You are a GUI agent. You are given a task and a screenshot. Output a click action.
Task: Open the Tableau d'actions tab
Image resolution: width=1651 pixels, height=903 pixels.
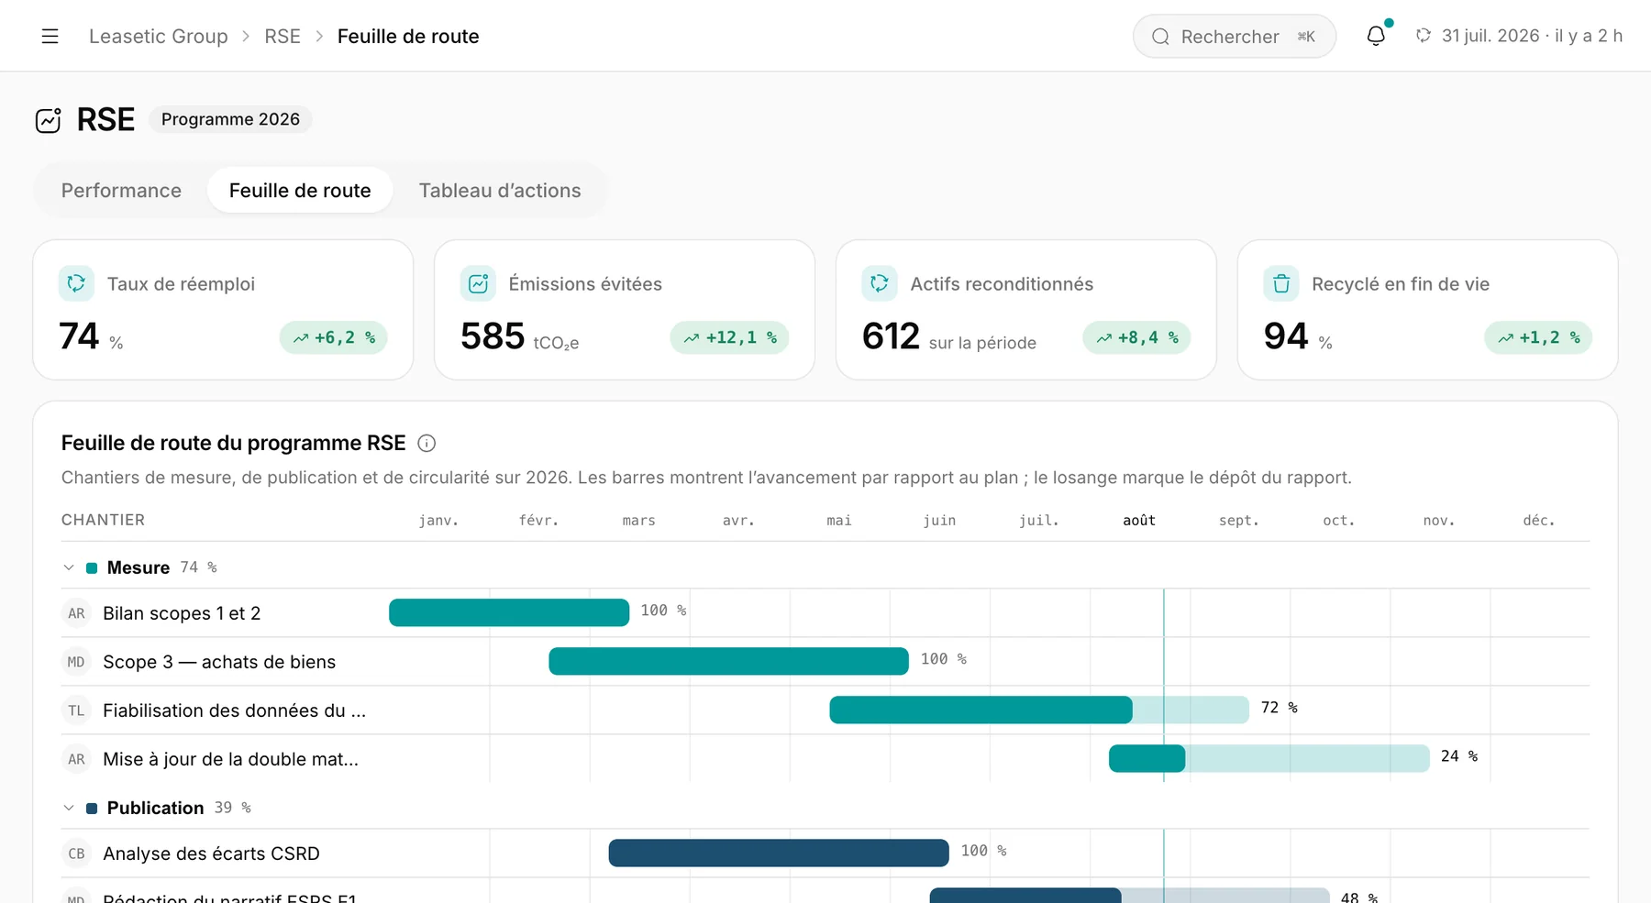[x=500, y=191]
